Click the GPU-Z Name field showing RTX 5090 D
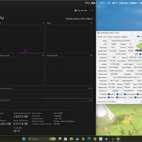 121,41
